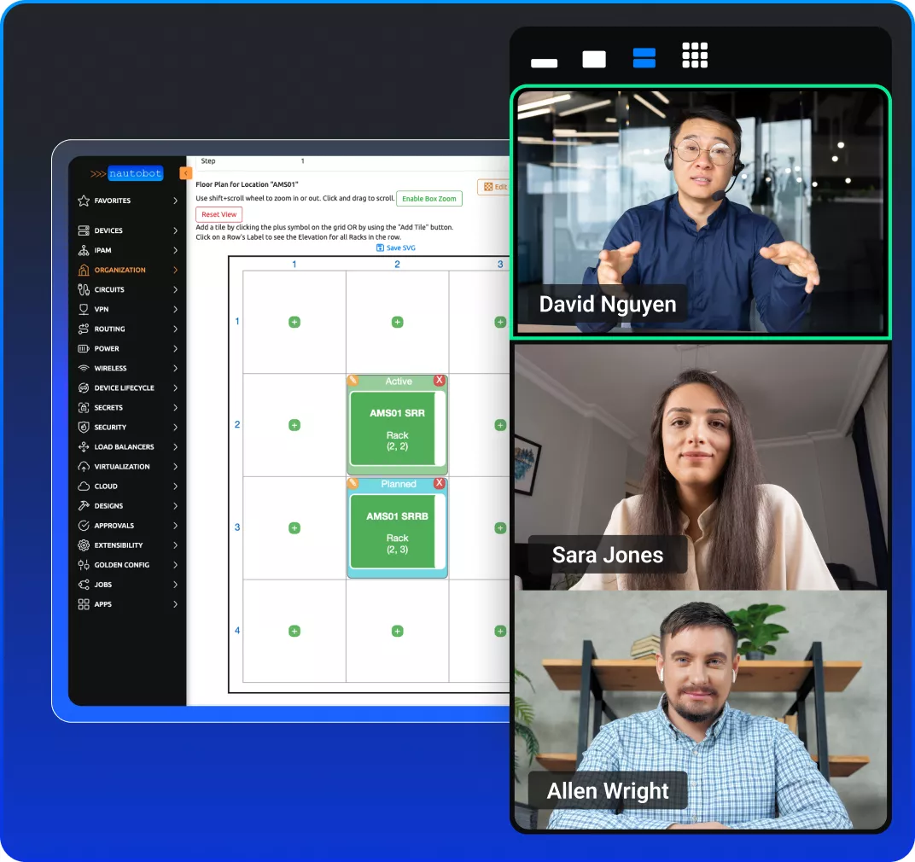The height and width of the screenshot is (862, 915).
Task: Switch to grid gallery video layout
Action: 695,55
